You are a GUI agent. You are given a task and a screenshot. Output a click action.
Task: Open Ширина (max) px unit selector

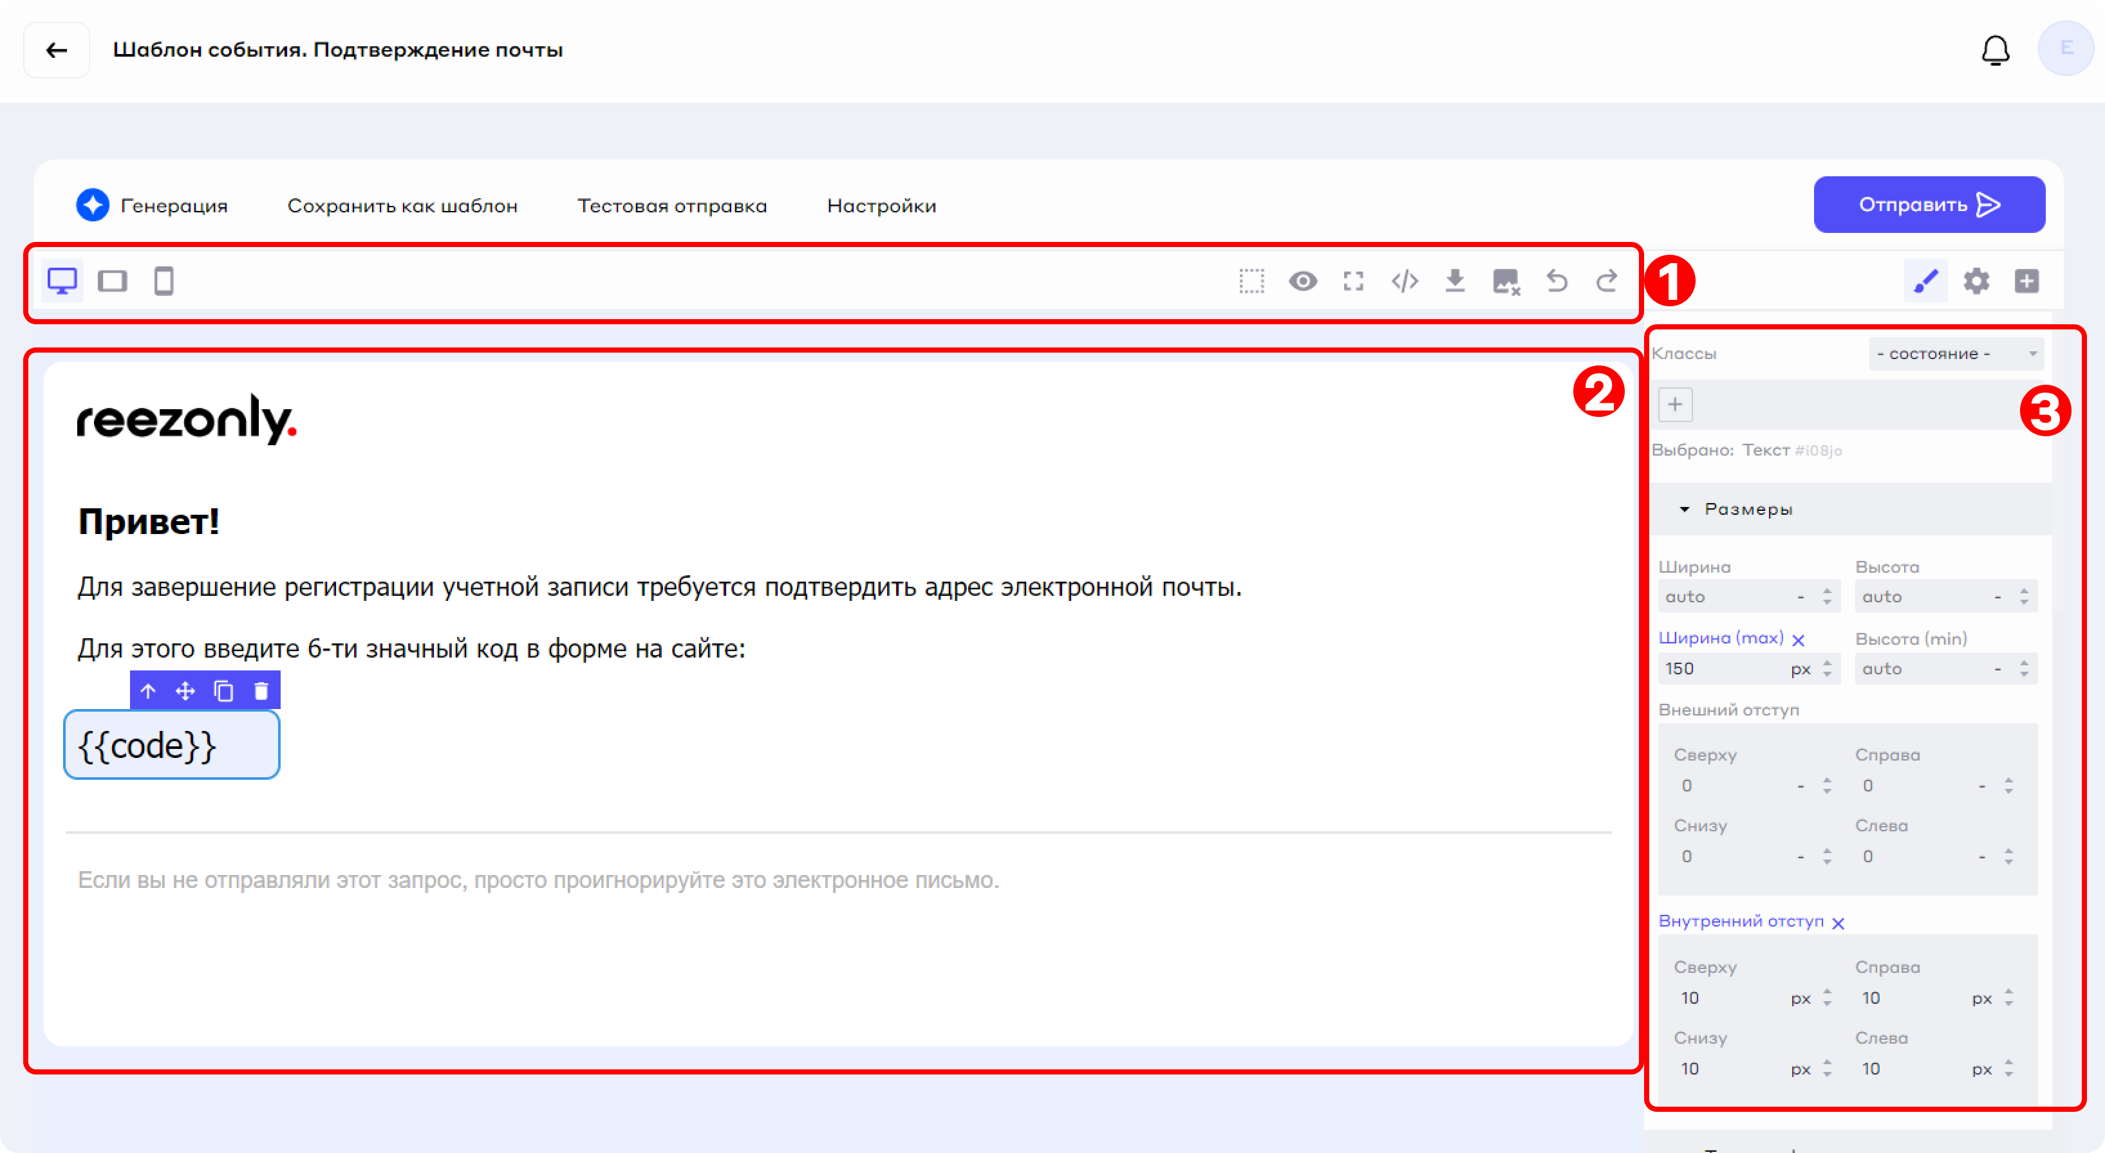coord(1801,670)
